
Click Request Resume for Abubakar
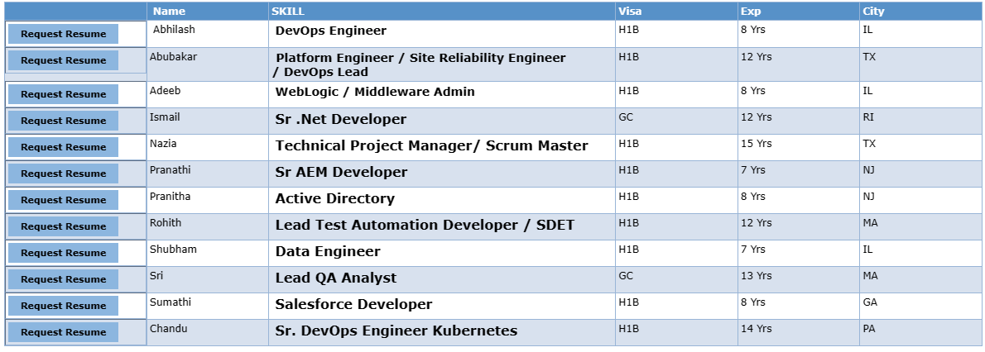click(63, 60)
